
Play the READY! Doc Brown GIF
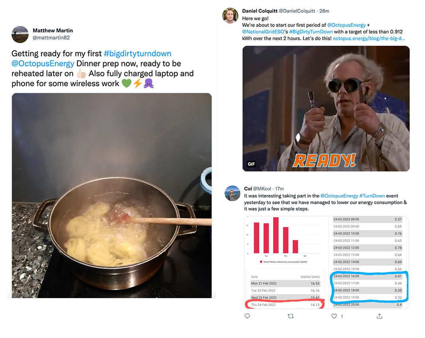pos(326,109)
